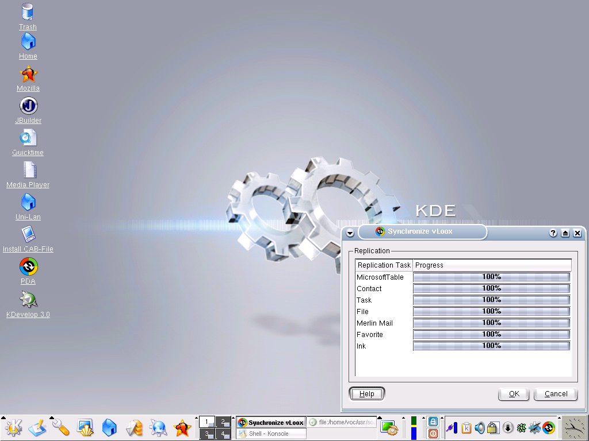Viewport: 589px width, 441px height.
Task: Click the question mark context help button
Action: coord(553,233)
